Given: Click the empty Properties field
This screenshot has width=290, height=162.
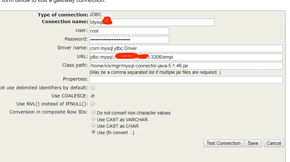Looking at the screenshot, I should pyautogui.click(x=185, y=79).
